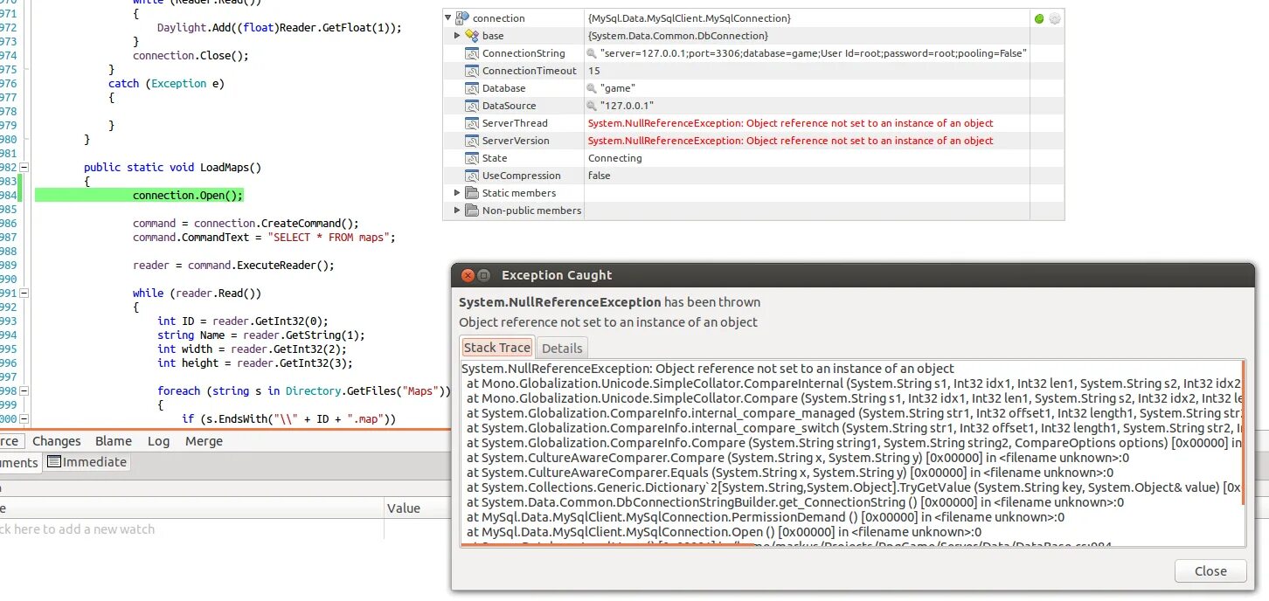Click the DbConnectionStringBuilder.get_ConnectionString stack trace line
The height and width of the screenshot is (601, 1269).
point(795,502)
